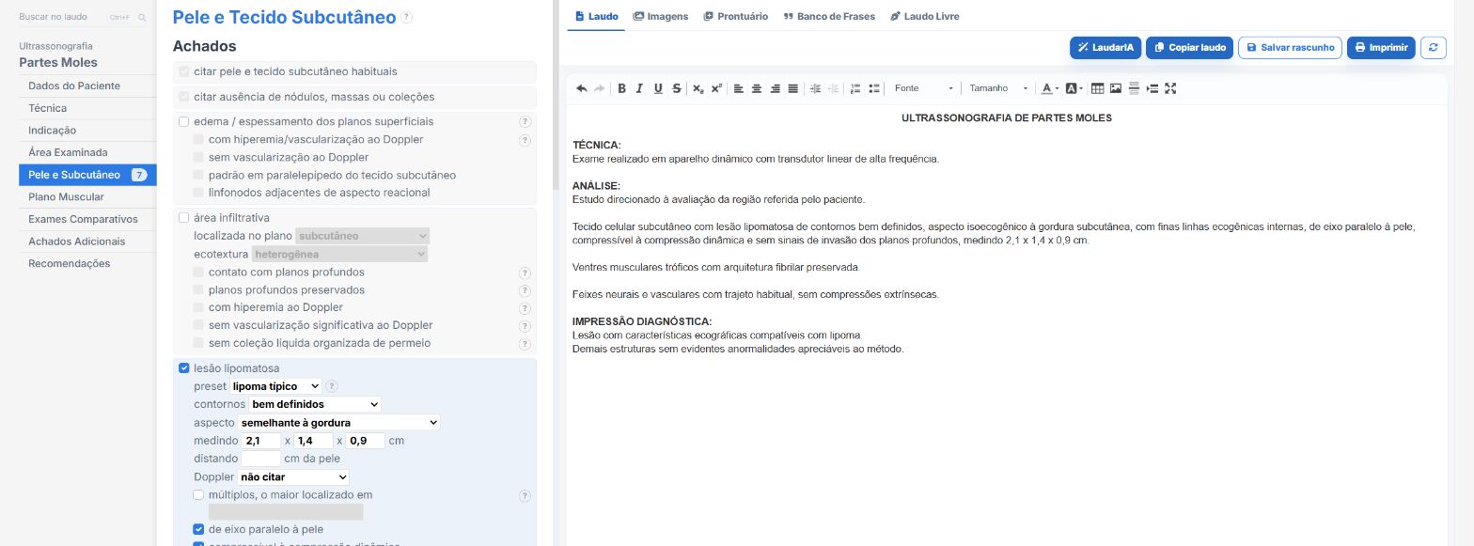Open Achados Adicionais in sidebar

point(87,242)
